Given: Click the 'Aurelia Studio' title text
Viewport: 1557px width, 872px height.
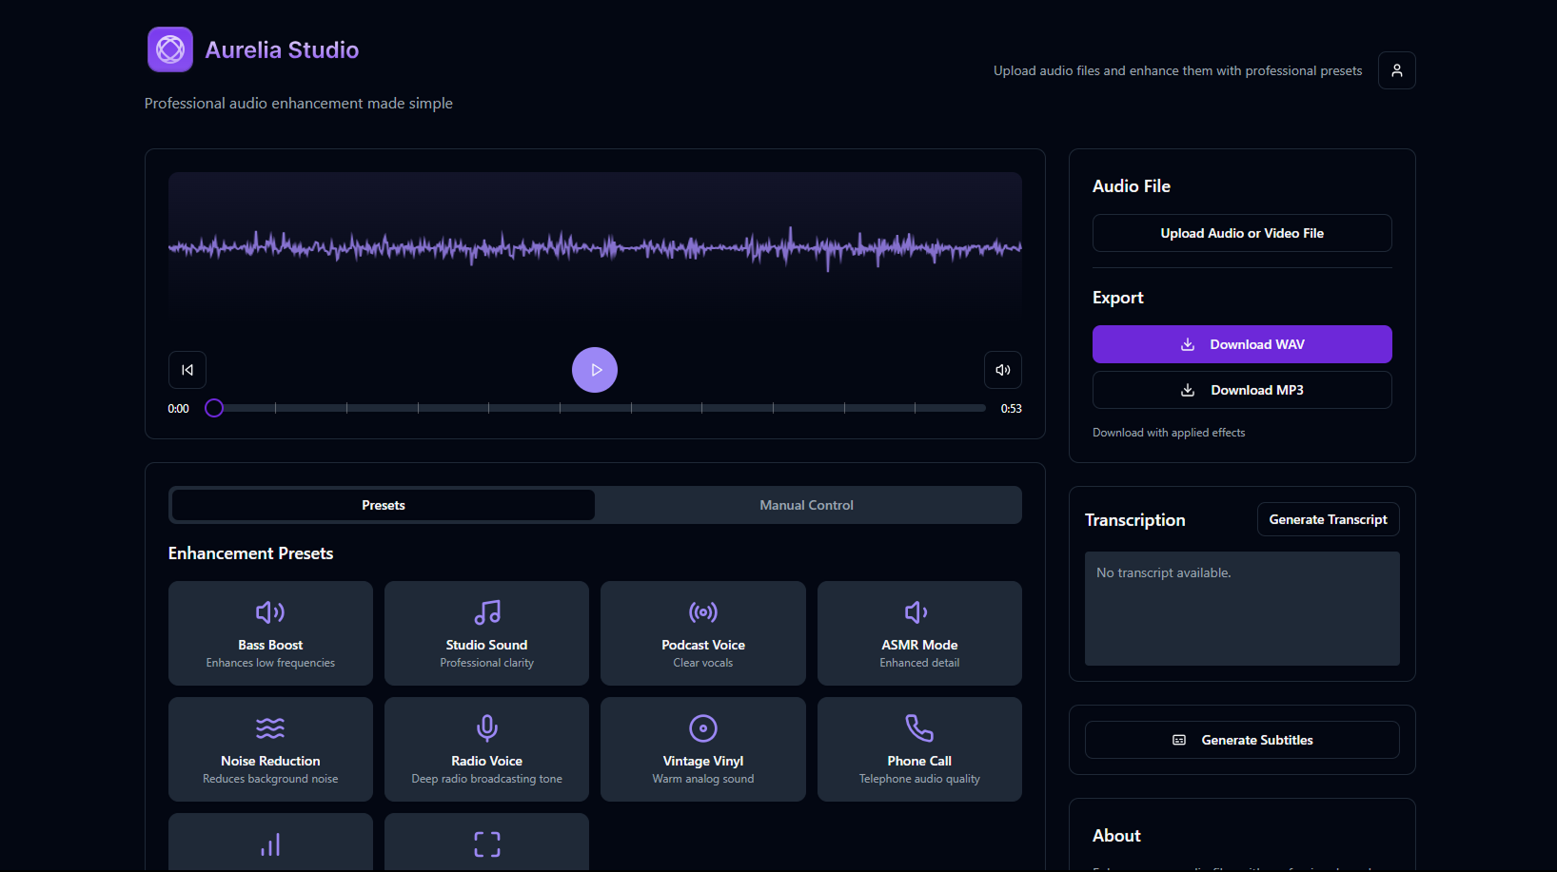Looking at the screenshot, I should [282, 49].
